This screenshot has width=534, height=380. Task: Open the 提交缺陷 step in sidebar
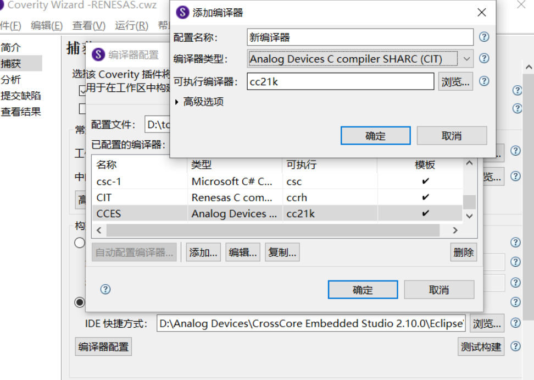tap(21, 96)
